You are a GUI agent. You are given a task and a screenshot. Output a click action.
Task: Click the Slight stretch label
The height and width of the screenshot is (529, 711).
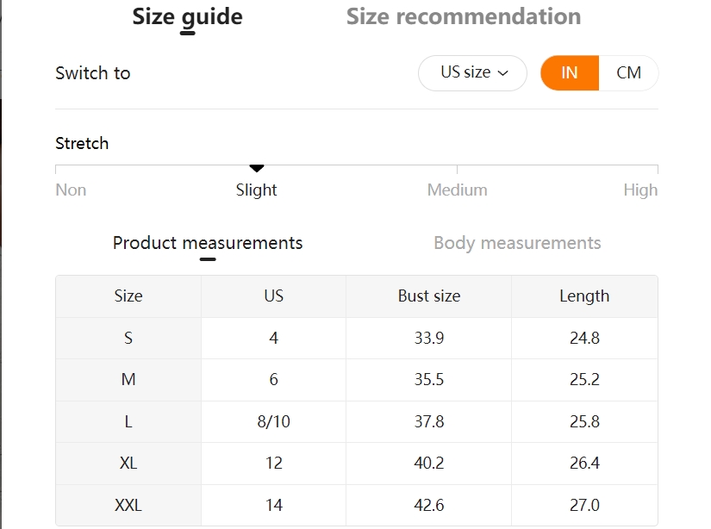[256, 190]
